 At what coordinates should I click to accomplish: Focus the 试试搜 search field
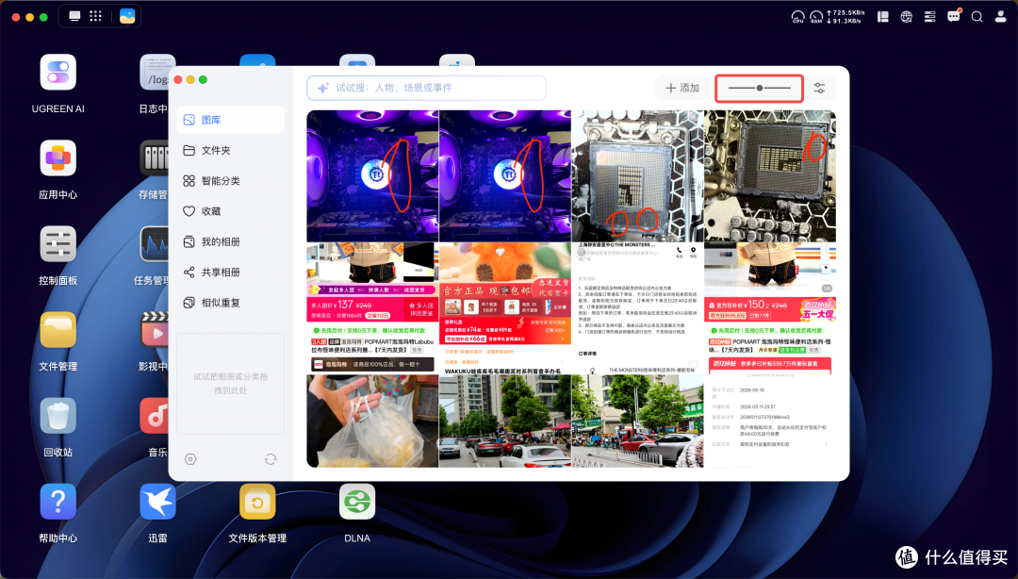tap(427, 88)
